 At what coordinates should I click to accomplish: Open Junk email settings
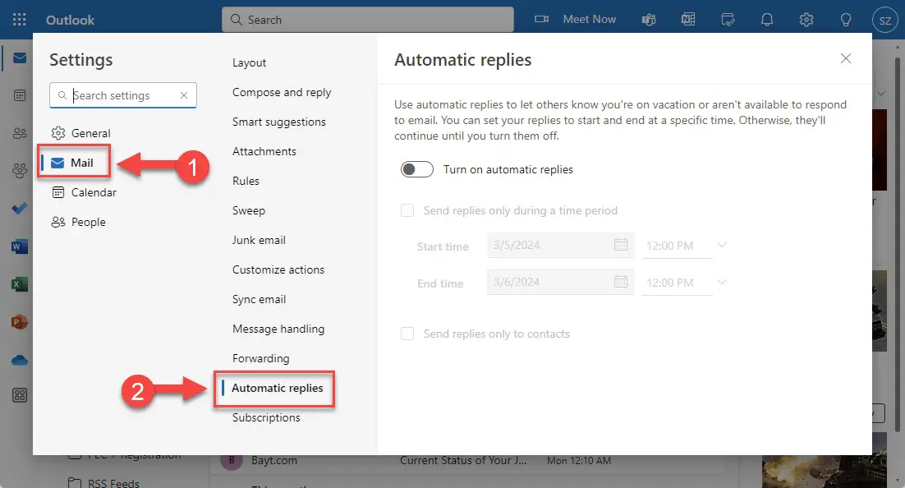click(x=259, y=240)
